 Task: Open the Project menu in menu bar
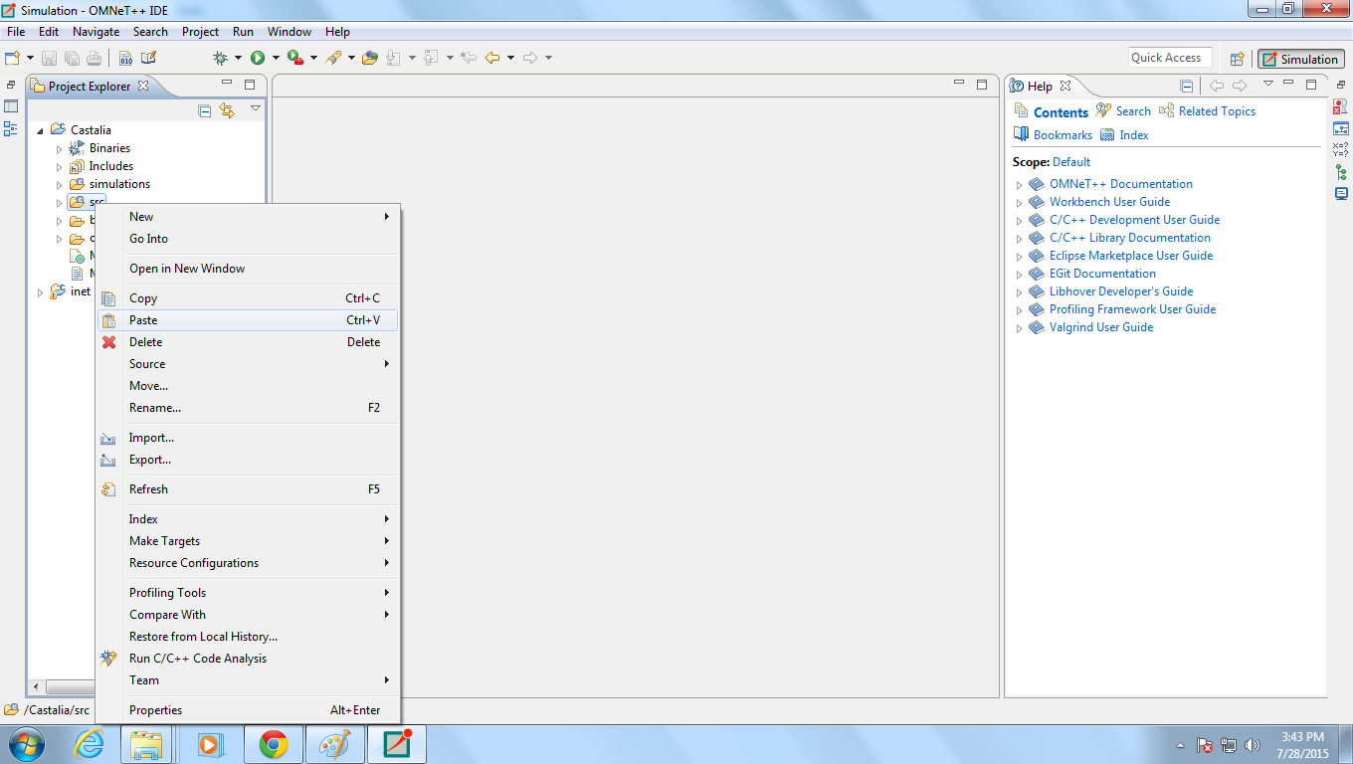coord(200,32)
